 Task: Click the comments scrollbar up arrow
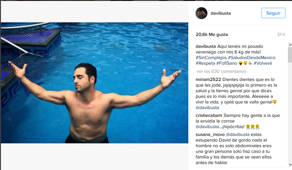290,45
